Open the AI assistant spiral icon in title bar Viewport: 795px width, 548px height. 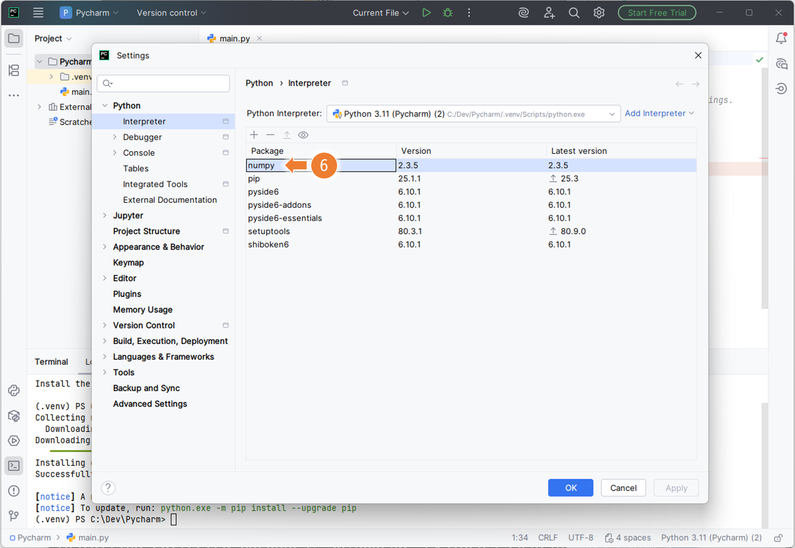click(x=523, y=13)
